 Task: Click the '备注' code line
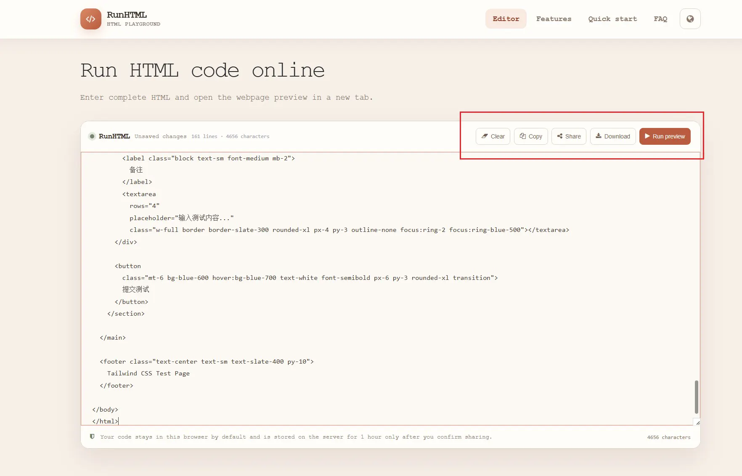(136, 170)
